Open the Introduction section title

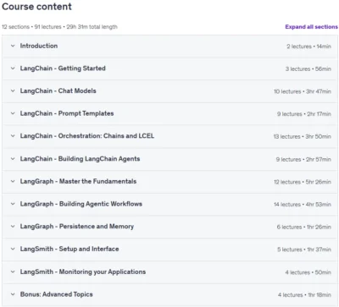click(39, 46)
